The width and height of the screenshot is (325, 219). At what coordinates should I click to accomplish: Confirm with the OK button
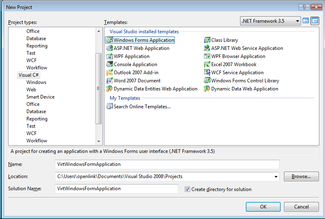pos(263,206)
